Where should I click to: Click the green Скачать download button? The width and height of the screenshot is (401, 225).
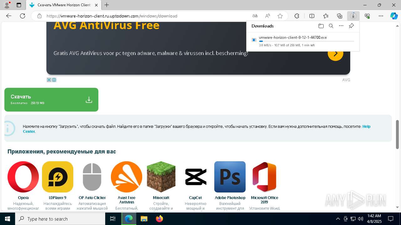51,99
